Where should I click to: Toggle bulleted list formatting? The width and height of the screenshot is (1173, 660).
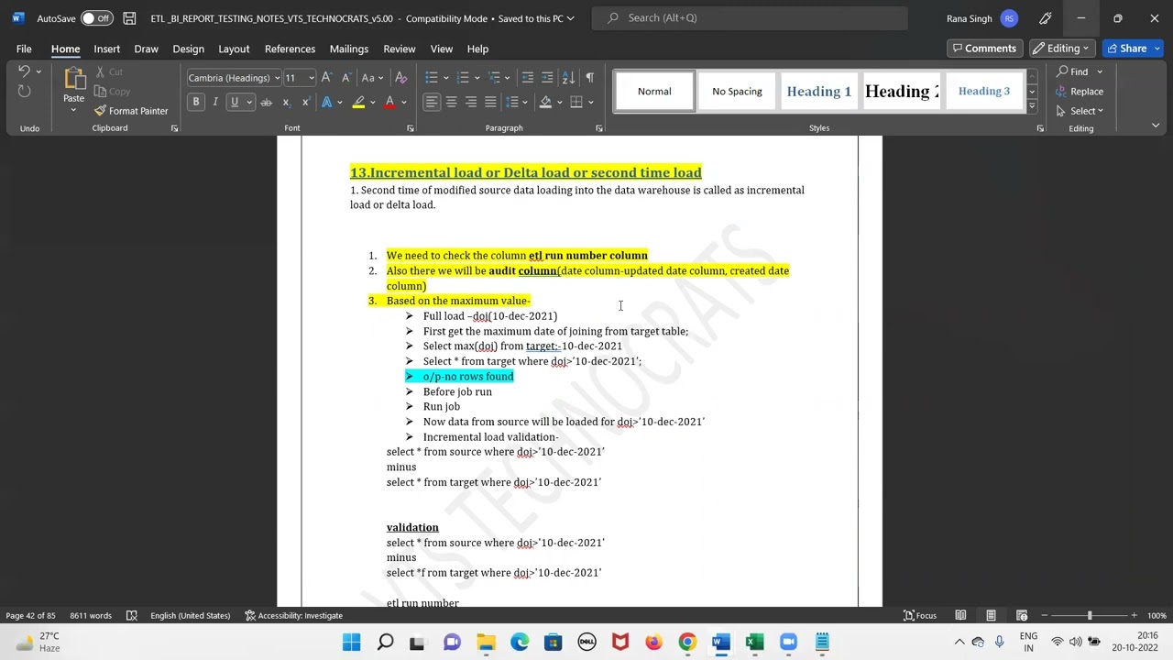point(432,78)
